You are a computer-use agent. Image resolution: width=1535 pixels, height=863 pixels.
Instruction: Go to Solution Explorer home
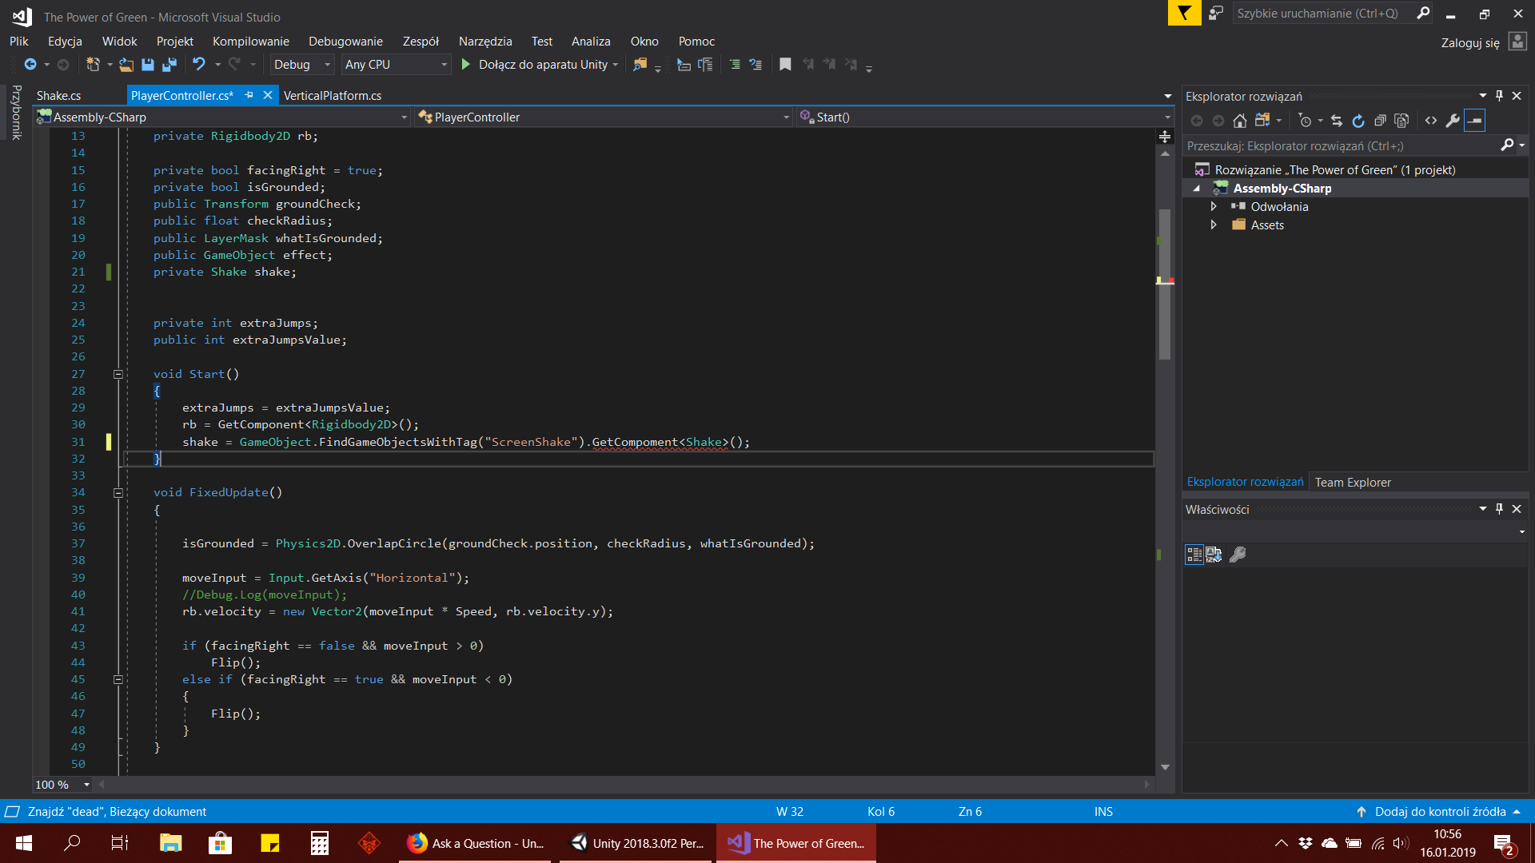(x=1240, y=121)
